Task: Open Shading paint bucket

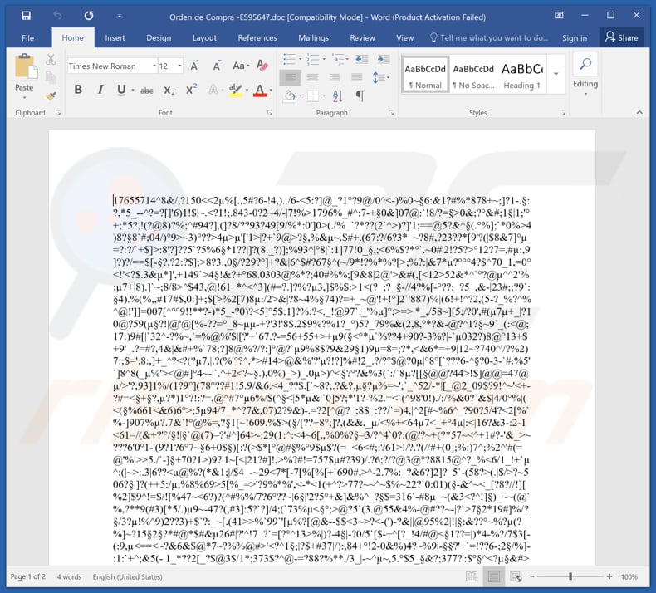Action: click(290, 96)
